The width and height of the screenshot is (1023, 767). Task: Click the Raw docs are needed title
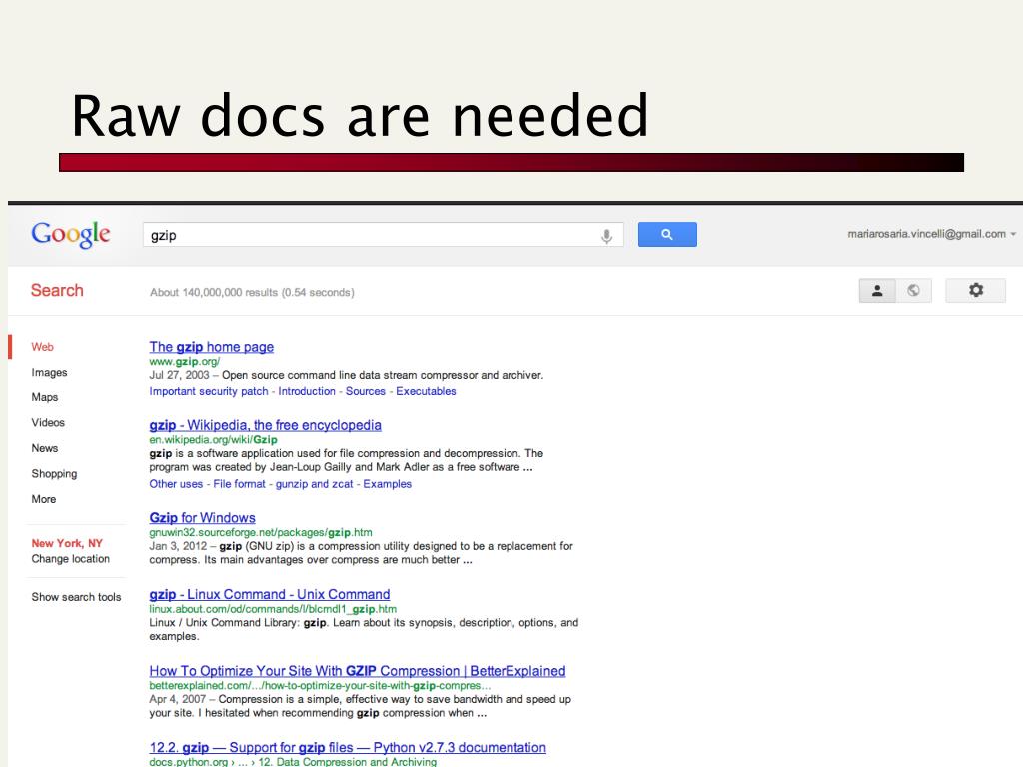pos(360,115)
